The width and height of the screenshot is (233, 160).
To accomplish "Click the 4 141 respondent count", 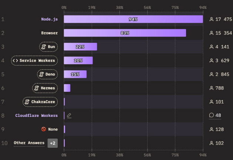I will [x=222, y=47].
